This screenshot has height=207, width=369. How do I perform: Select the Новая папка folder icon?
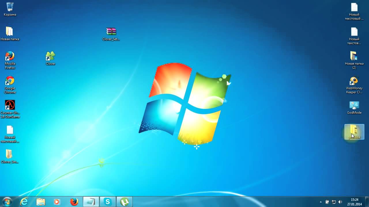[10, 34]
